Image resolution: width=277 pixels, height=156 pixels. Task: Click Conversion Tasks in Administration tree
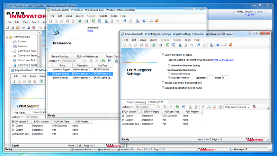click(x=27, y=60)
